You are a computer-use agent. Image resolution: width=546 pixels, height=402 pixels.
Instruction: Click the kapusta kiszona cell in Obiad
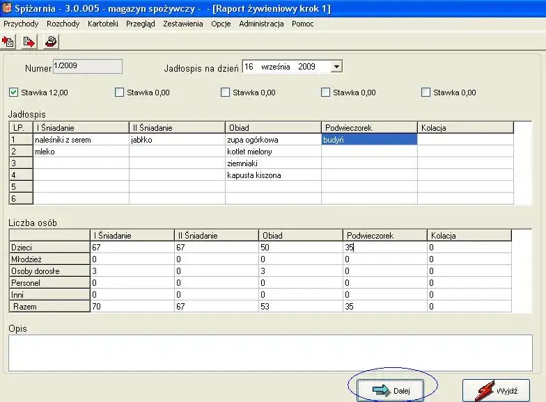273,175
